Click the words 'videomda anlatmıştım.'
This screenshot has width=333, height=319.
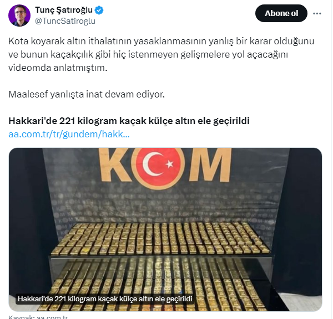click(x=58, y=68)
